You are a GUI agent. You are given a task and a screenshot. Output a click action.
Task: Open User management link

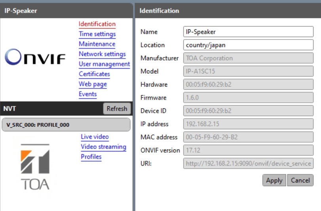(x=104, y=64)
